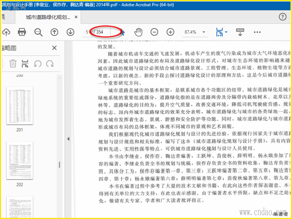Switch to the 城市道路绿化规划 document tab

(48, 17)
